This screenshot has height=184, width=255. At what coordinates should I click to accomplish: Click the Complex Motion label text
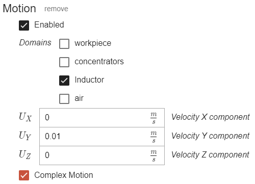tap(64, 175)
